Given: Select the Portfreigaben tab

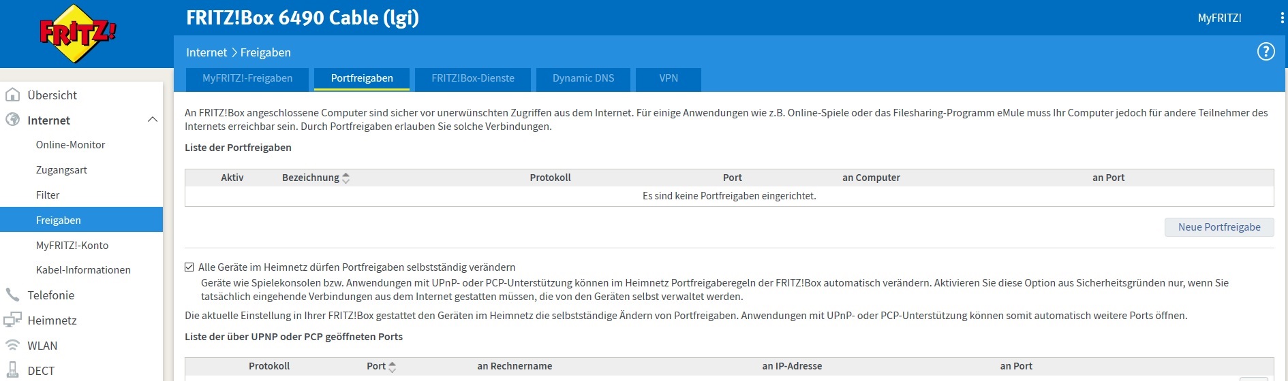Looking at the screenshot, I should pyautogui.click(x=362, y=79).
